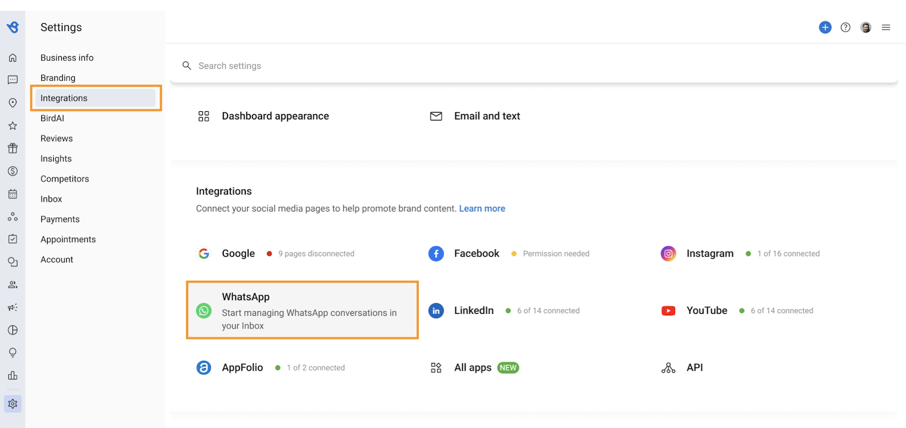Open the Home icon in sidebar
Screen dimensions: 906x428
pos(12,58)
